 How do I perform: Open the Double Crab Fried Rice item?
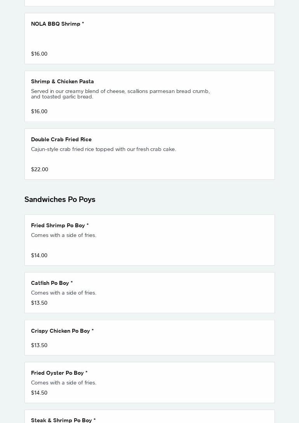coord(61,139)
